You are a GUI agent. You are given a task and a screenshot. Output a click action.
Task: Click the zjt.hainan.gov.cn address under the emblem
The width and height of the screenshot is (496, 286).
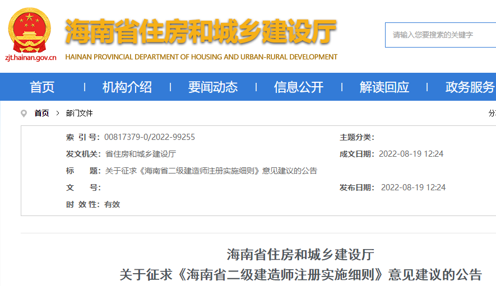pos(30,57)
